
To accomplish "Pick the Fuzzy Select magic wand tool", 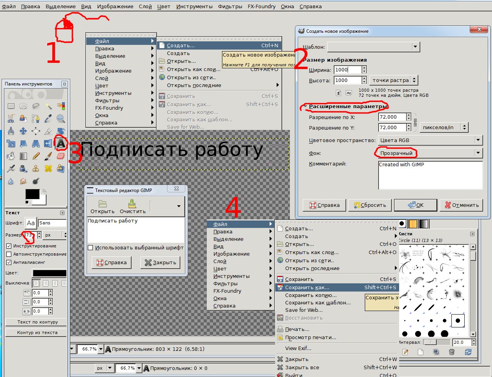I will coord(48,106).
